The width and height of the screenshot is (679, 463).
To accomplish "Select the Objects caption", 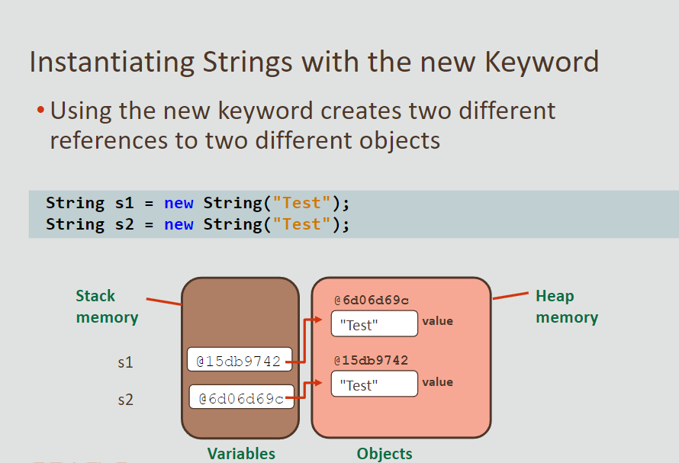I will [x=384, y=453].
